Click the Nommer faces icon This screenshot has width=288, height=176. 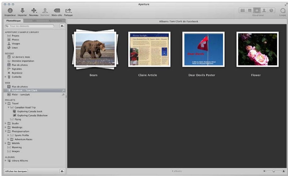45,11
